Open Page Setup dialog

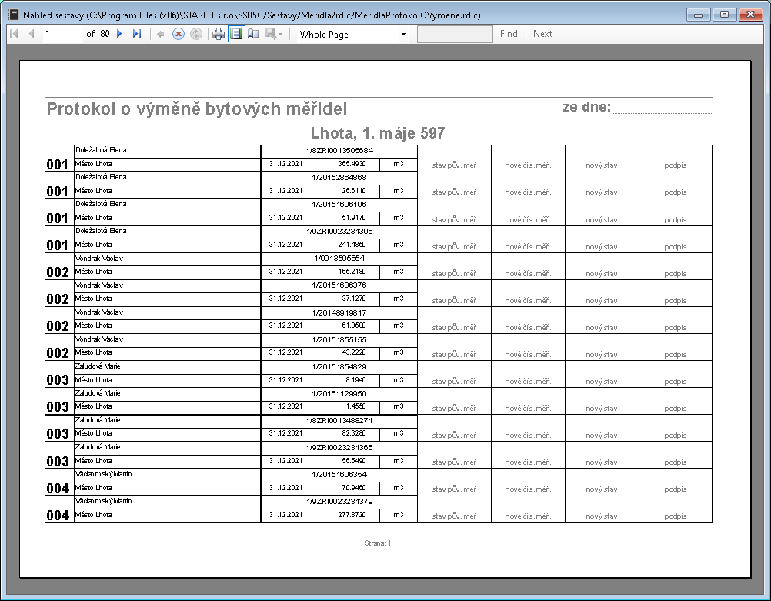click(253, 34)
